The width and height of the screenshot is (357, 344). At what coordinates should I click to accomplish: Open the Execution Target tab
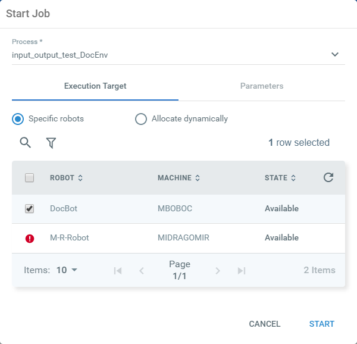pos(95,86)
